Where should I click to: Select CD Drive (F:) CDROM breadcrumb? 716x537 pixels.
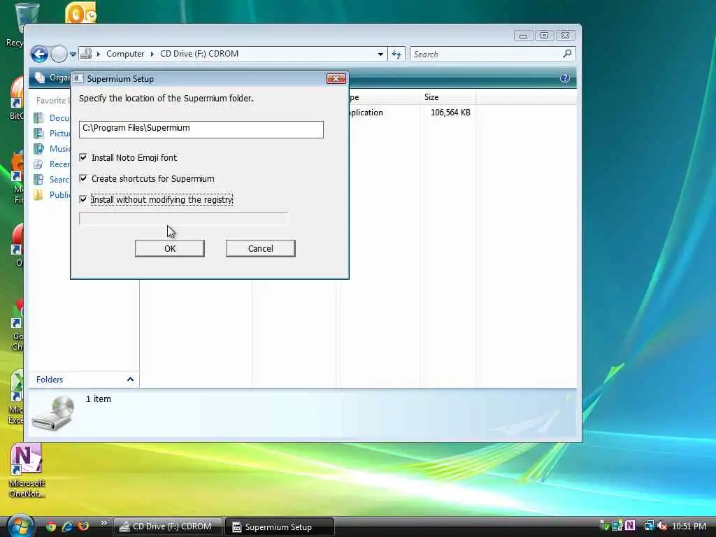tap(199, 54)
